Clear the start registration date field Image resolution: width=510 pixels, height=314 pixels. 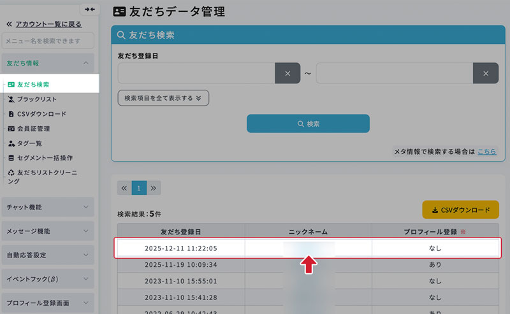[288, 73]
